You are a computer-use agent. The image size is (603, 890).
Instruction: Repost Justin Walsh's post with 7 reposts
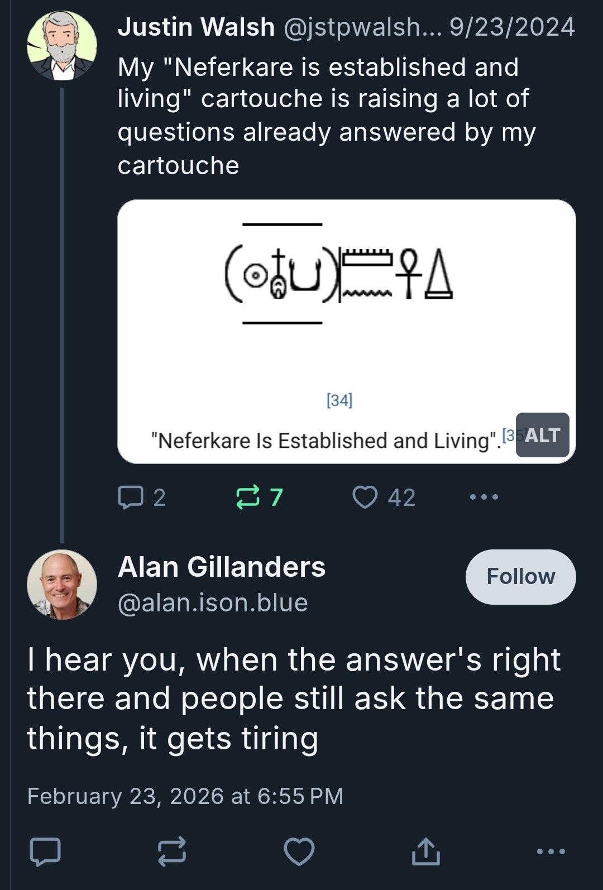click(x=248, y=497)
